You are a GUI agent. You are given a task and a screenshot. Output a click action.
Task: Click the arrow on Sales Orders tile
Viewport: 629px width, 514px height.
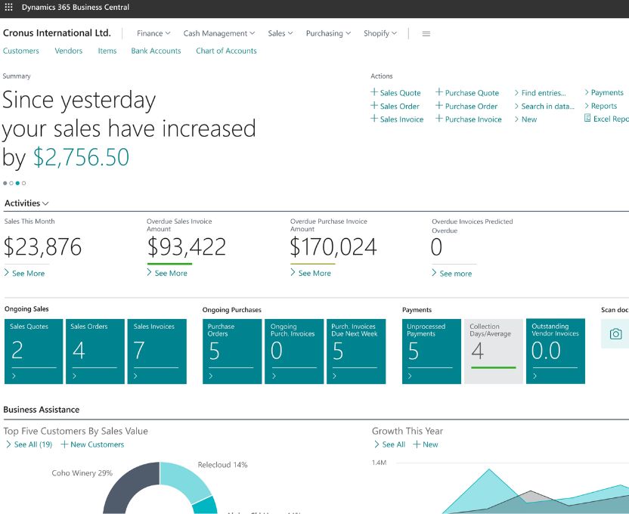(x=75, y=376)
